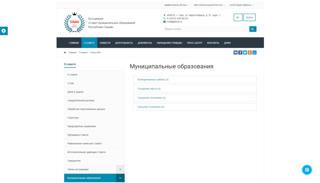Click the home breadcrumb icon
Screen dimensions: 320x183
[x=65, y=52]
